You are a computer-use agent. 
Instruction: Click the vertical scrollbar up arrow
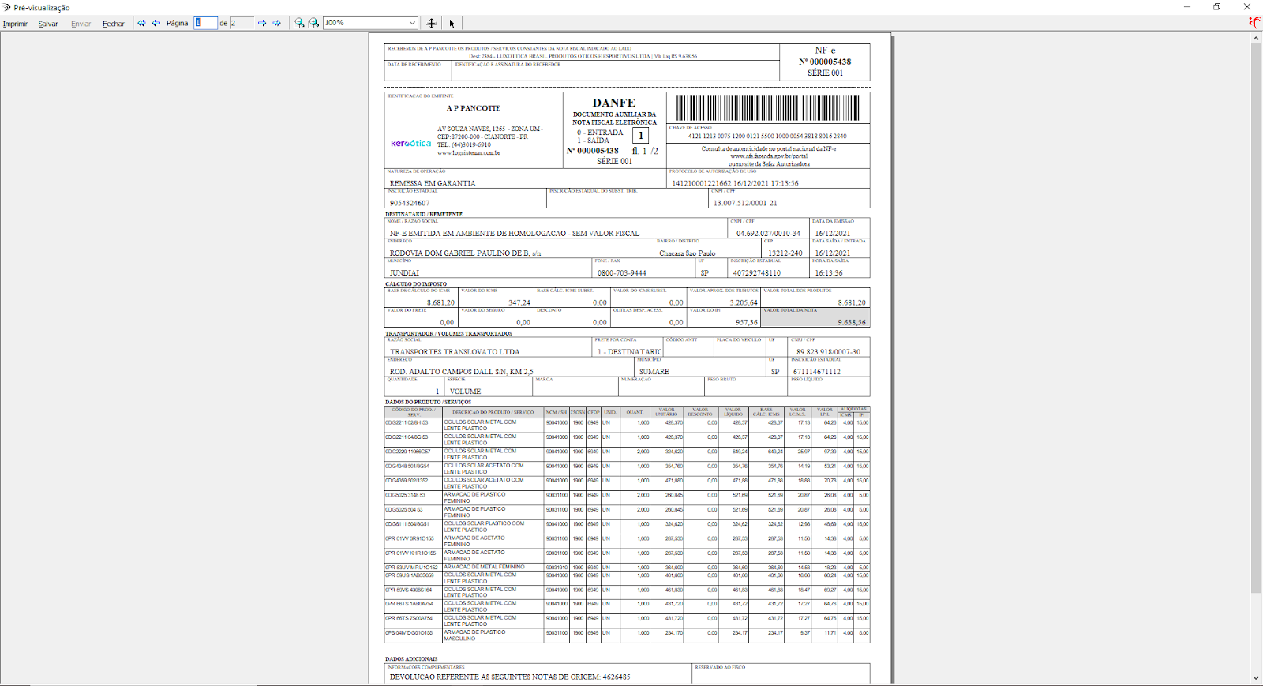coord(1256,39)
